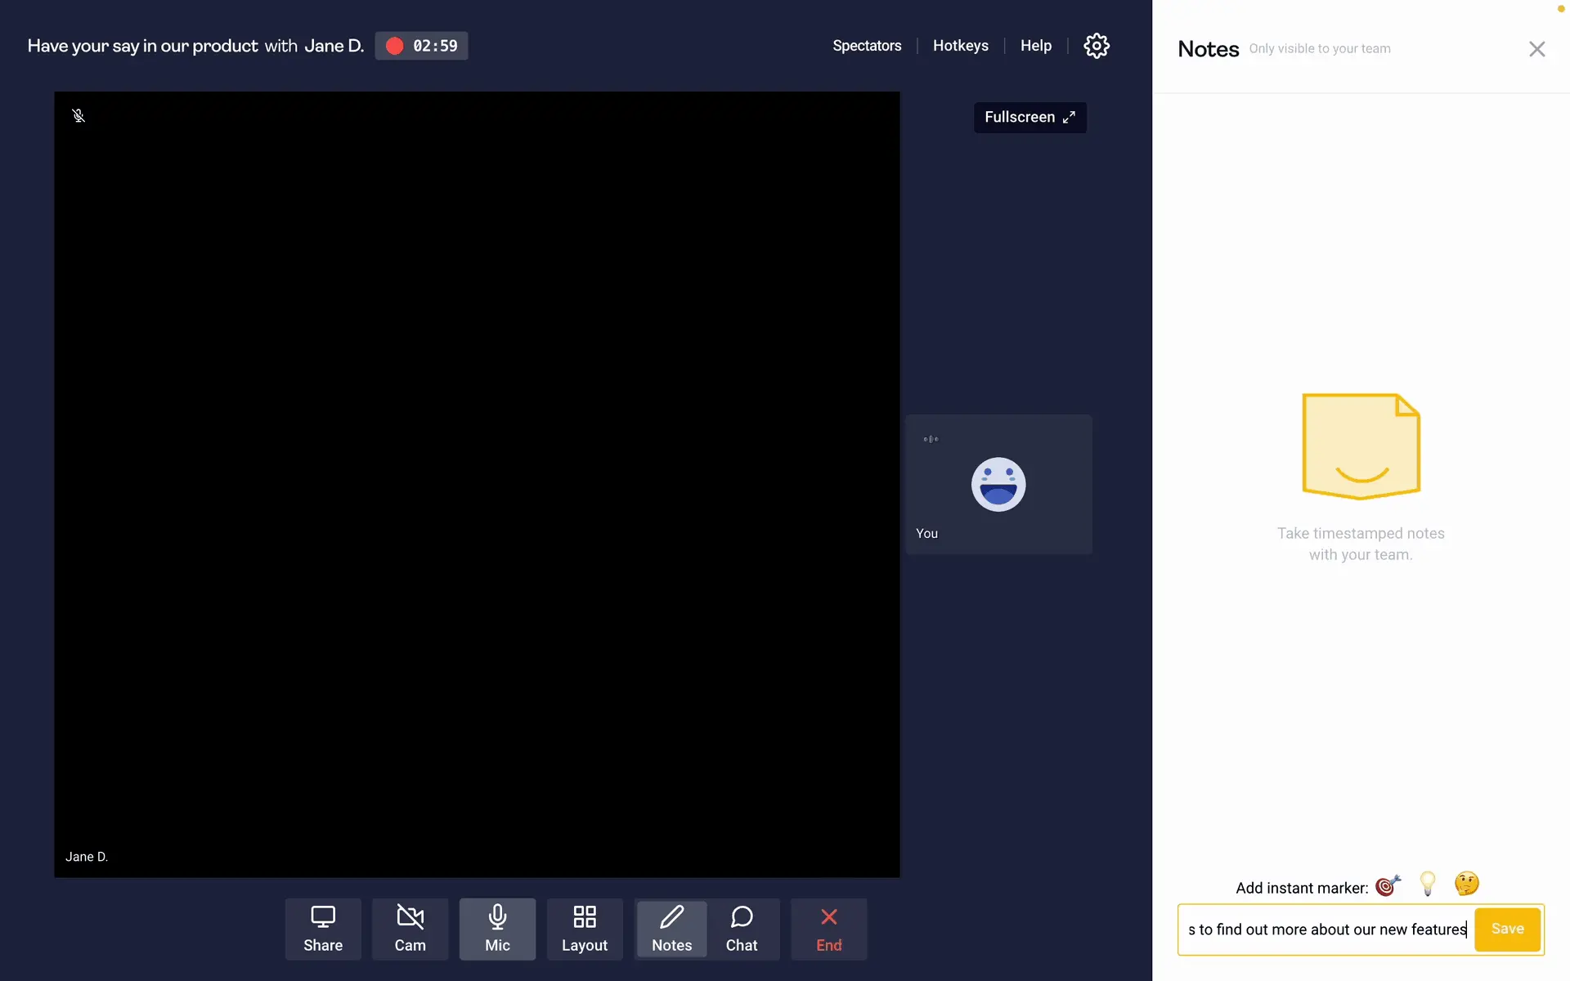
Task: Save the typed note
Action: click(1507, 929)
